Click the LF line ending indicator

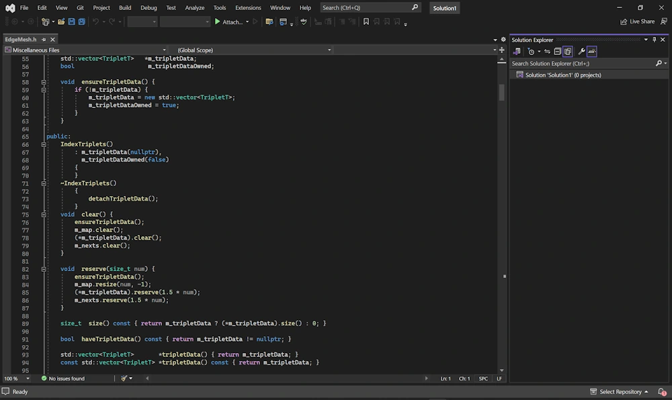[x=499, y=379]
